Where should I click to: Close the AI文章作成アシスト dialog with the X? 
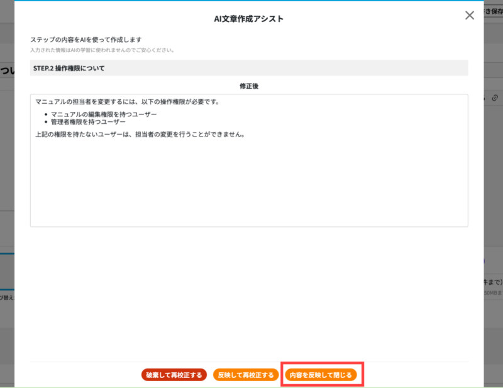pyautogui.click(x=469, y=15)
